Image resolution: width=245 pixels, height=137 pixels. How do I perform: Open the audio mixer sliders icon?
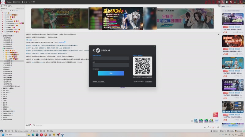point(12,131)
